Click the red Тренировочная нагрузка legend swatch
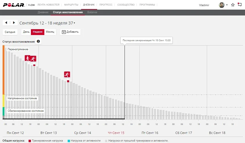 30,141
